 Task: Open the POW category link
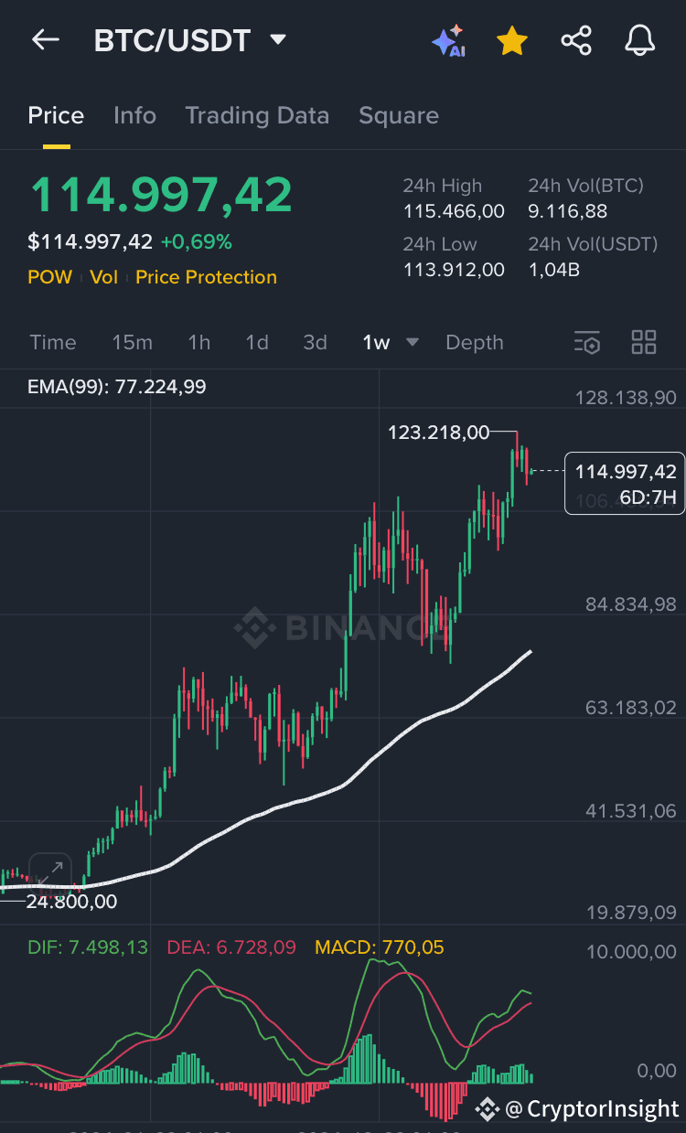click(x=50, y=276)
